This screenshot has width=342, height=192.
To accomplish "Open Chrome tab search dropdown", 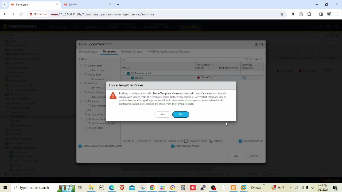I will tap(5, 5).
